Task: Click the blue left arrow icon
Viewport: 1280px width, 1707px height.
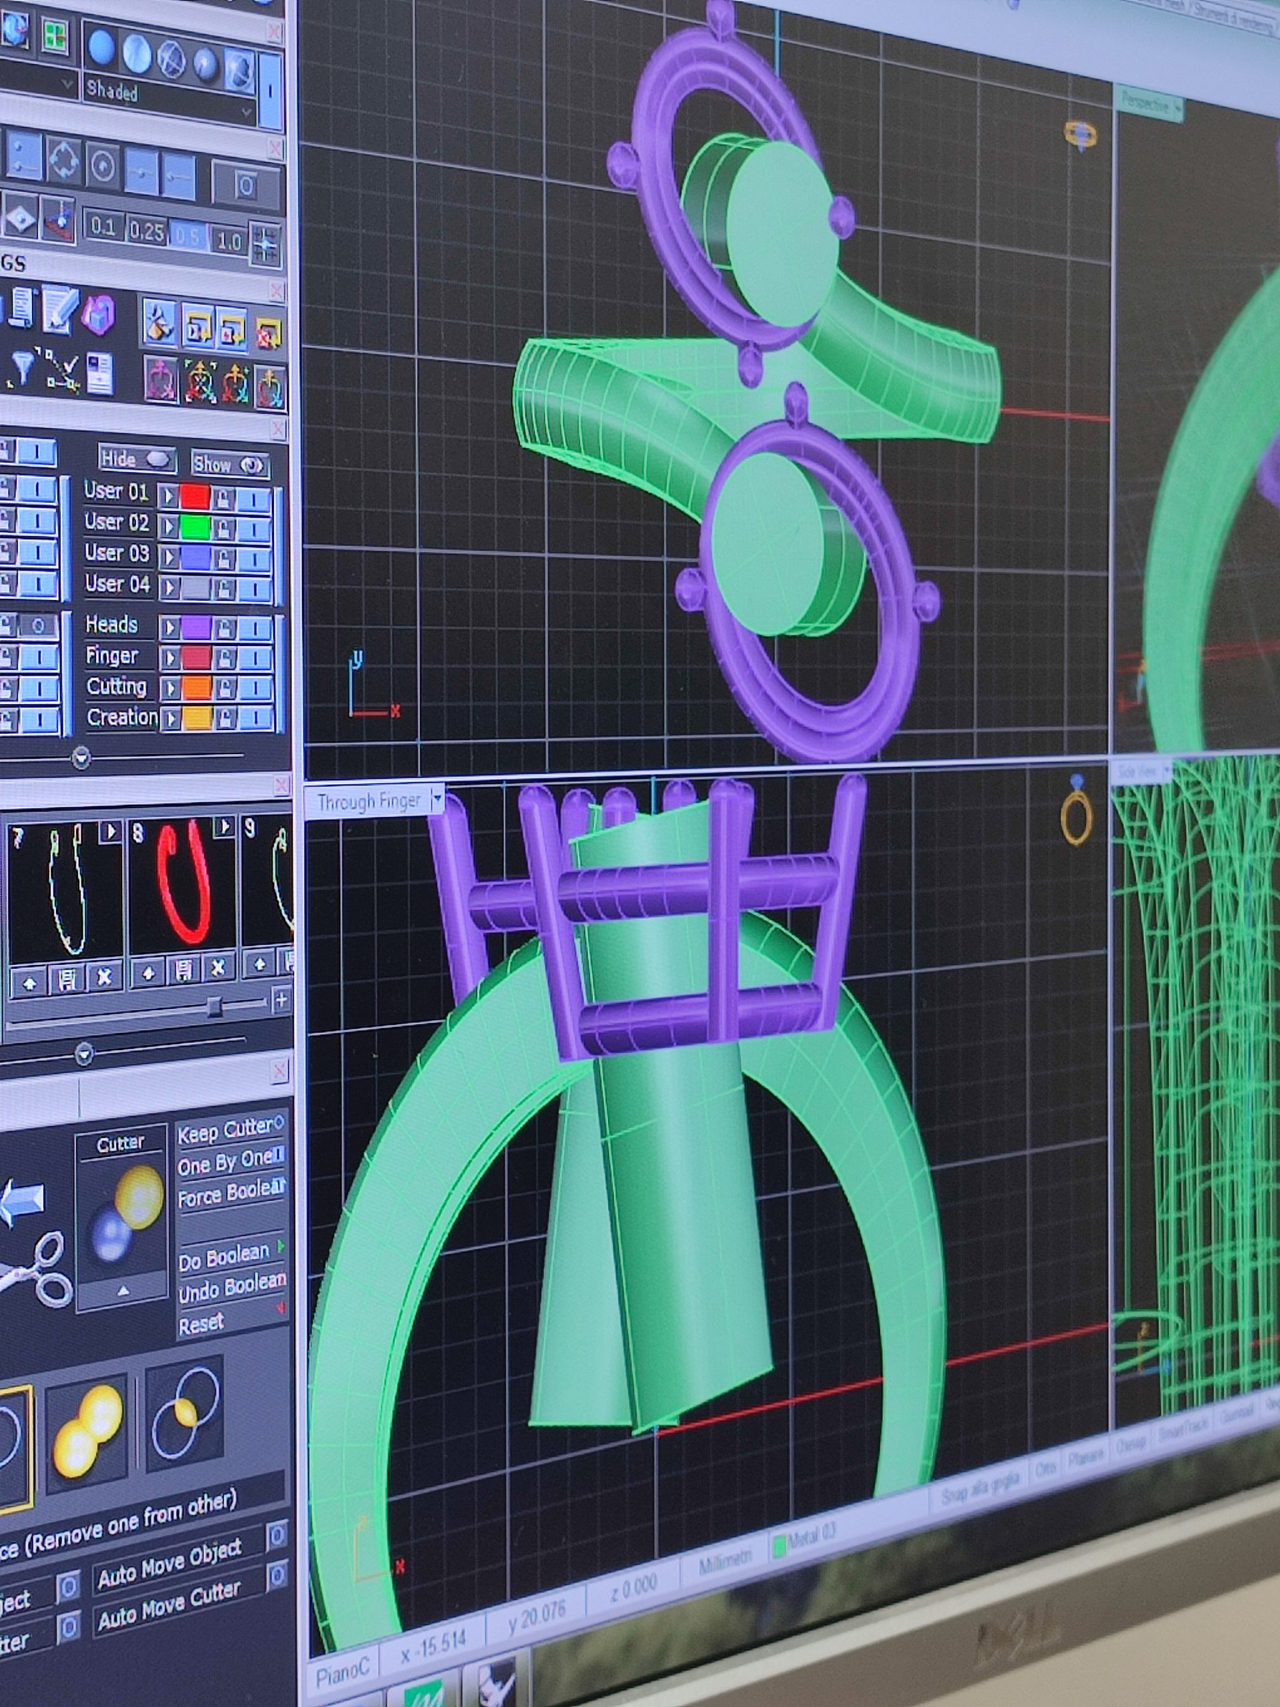Action: tap(21, 1202)
